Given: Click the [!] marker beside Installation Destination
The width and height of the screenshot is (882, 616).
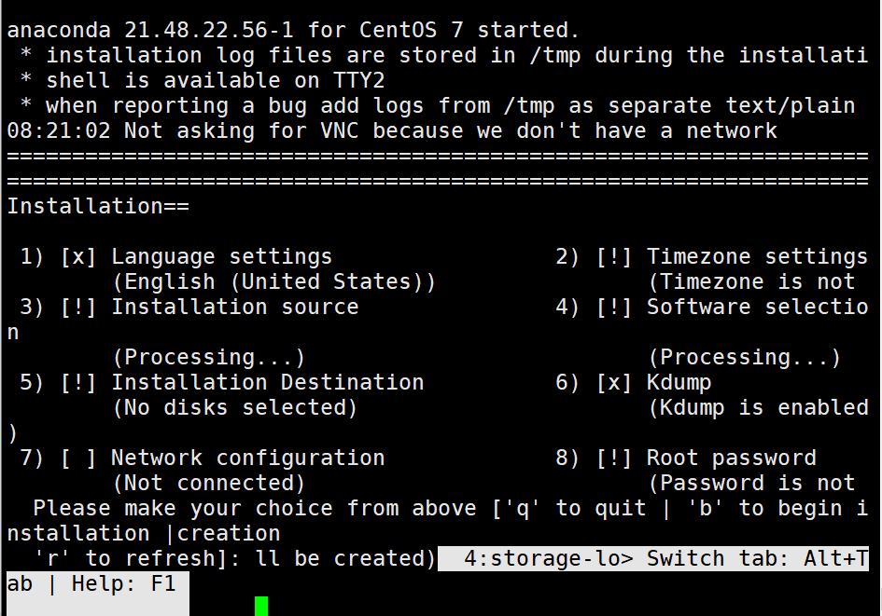Looking at the screenshot, I should pos(78,383).
